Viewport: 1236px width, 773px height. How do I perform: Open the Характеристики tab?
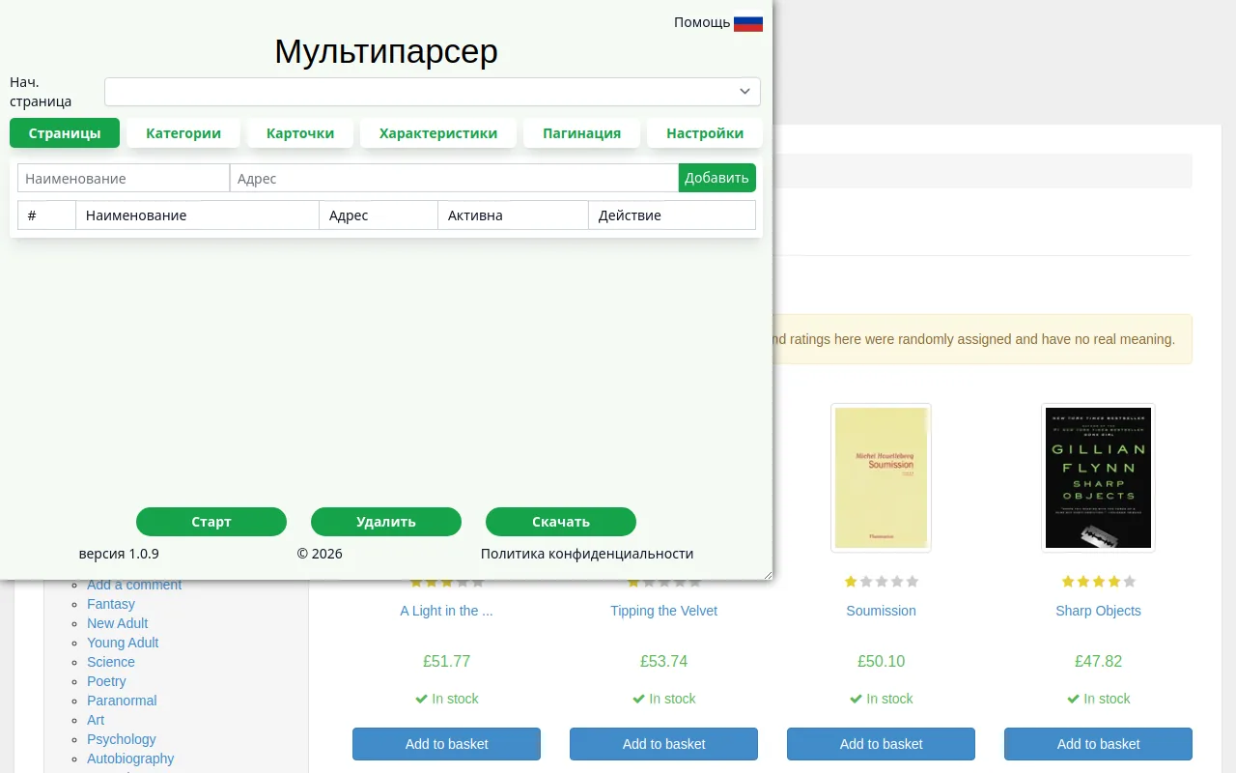[438, 133]
